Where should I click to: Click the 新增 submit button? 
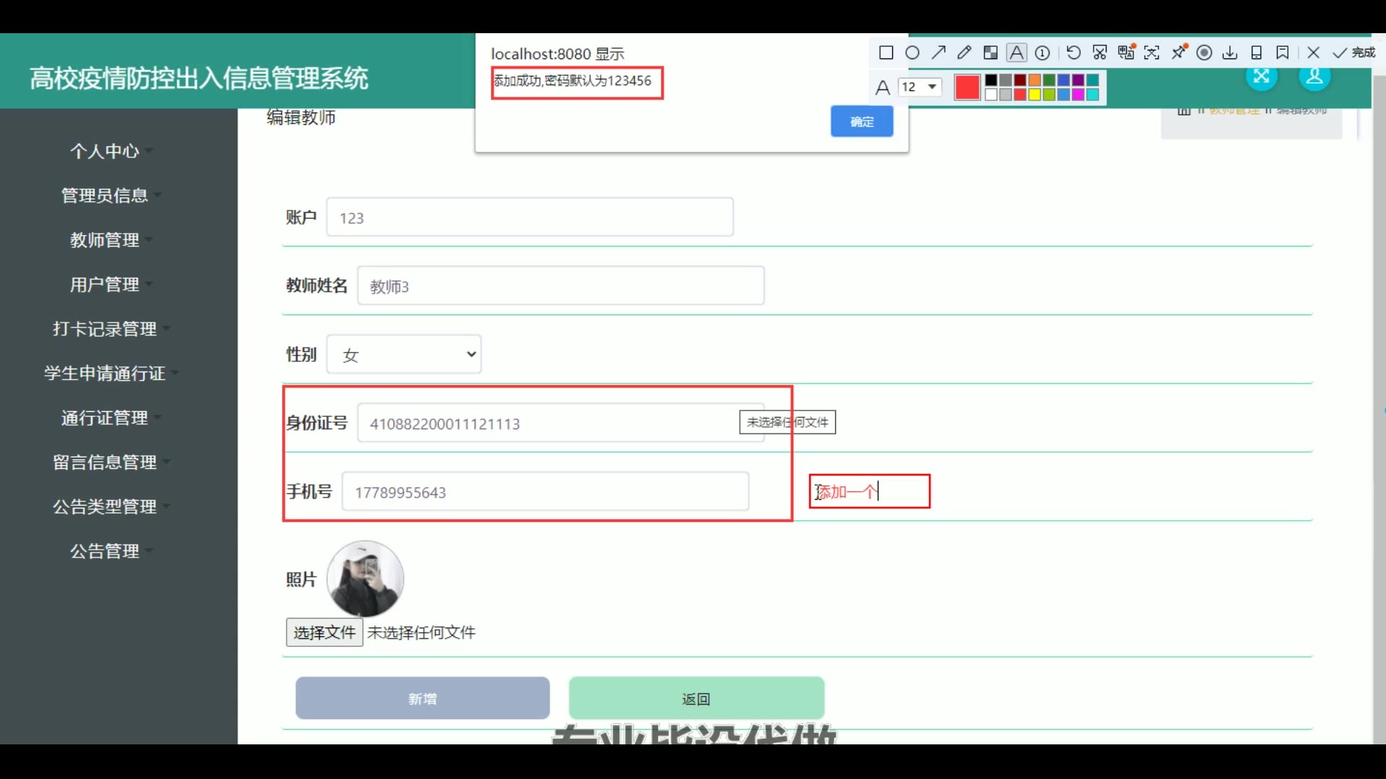coord(422,698)
